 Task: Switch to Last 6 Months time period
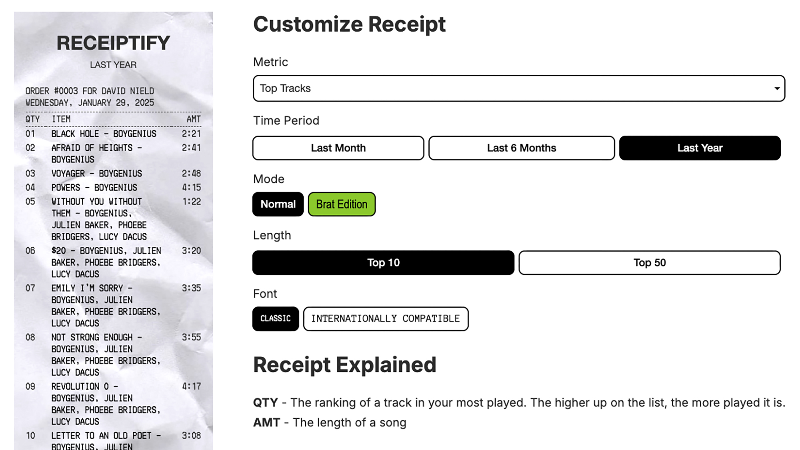click(x=522, y=148)
